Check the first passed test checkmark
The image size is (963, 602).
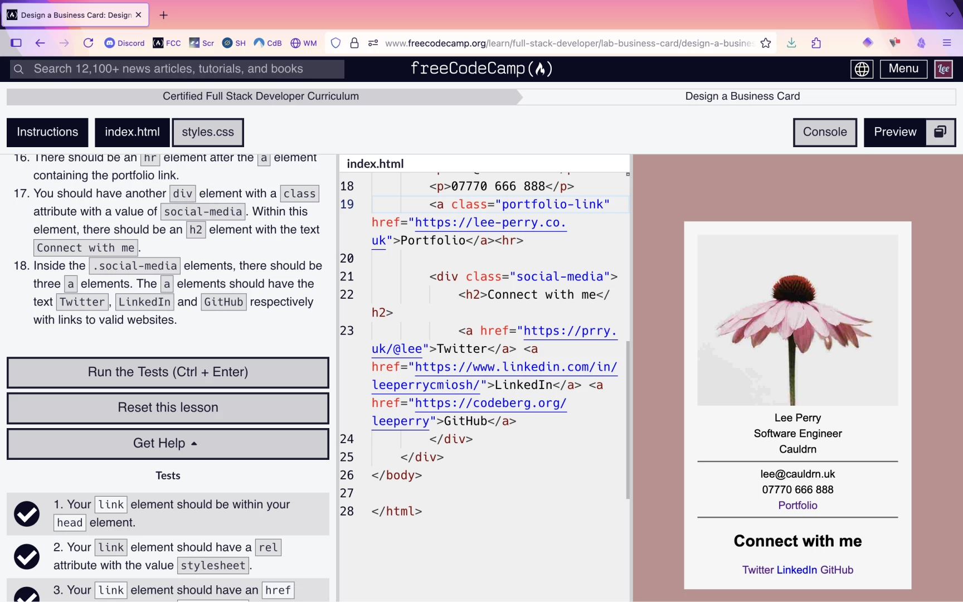[27, 513]
